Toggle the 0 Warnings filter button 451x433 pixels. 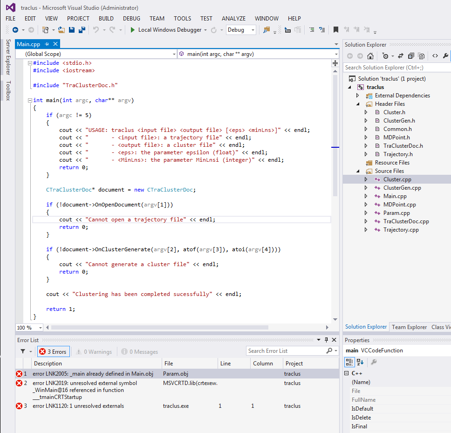[94, 351]
